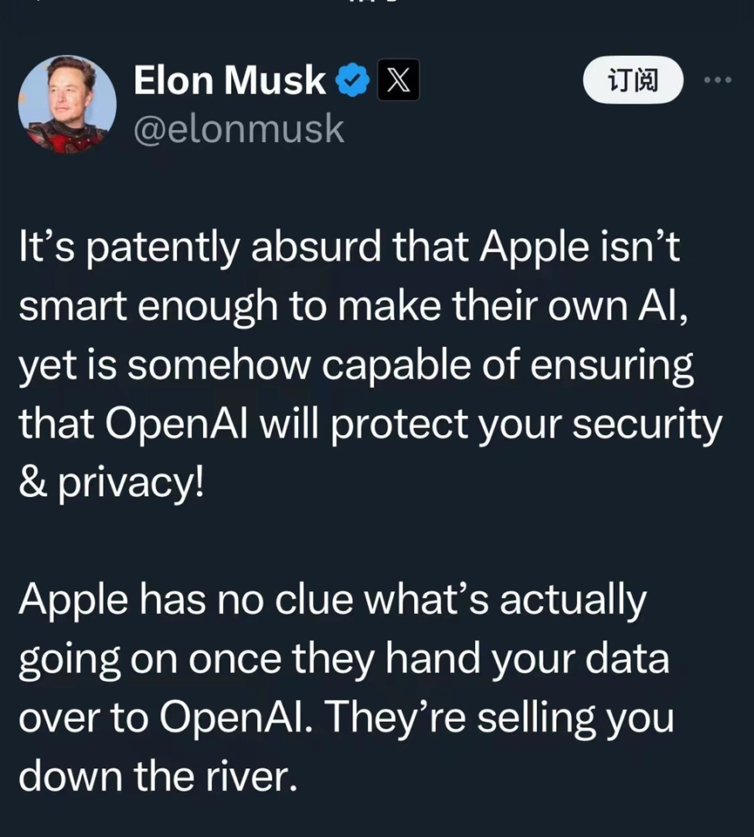Viewport: 754px width, 837px height.
Task: Open the X affiliation badge icon
Action: [x=398, y=80]
